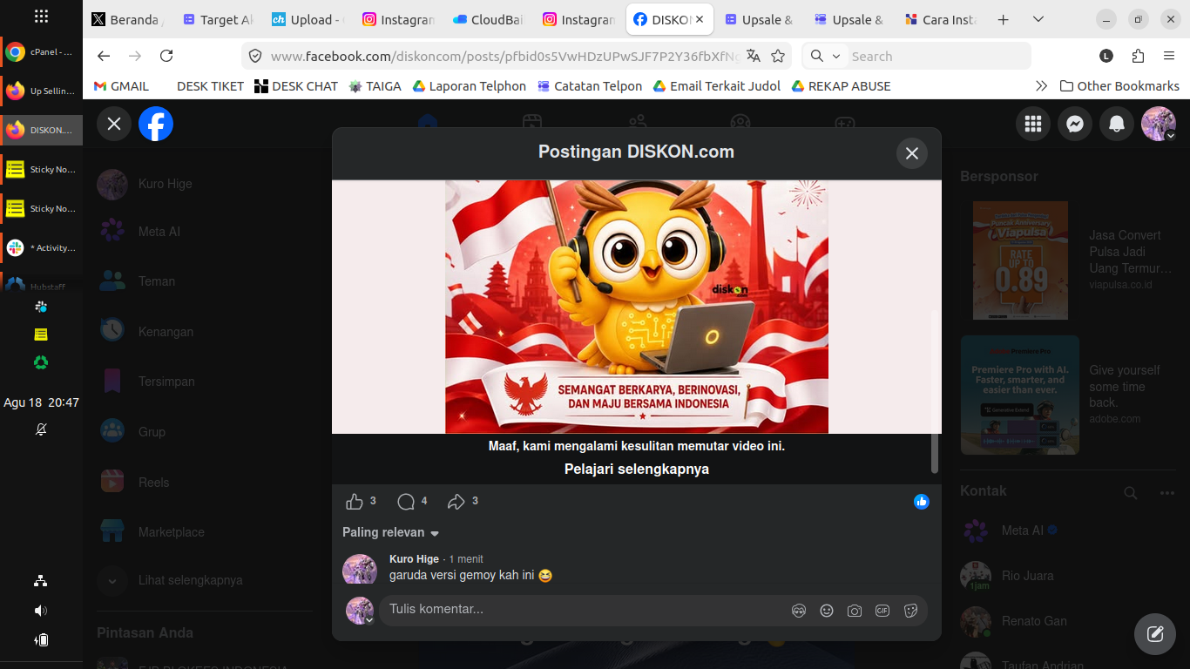Open the comments count bubble icon
The height and width of the screenshot is (669, 1190).
coord(406,502)
